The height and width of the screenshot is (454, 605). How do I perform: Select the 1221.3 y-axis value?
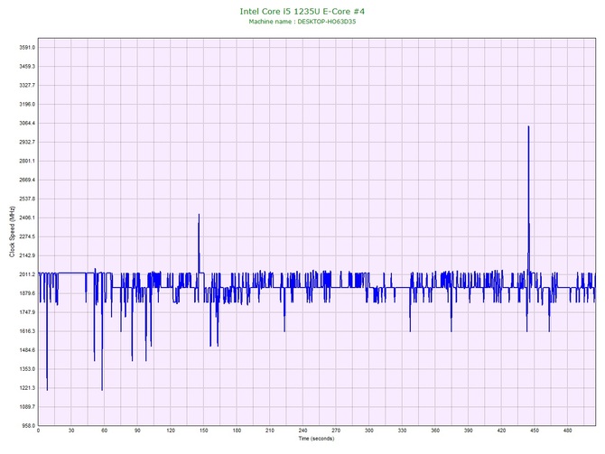27,387
